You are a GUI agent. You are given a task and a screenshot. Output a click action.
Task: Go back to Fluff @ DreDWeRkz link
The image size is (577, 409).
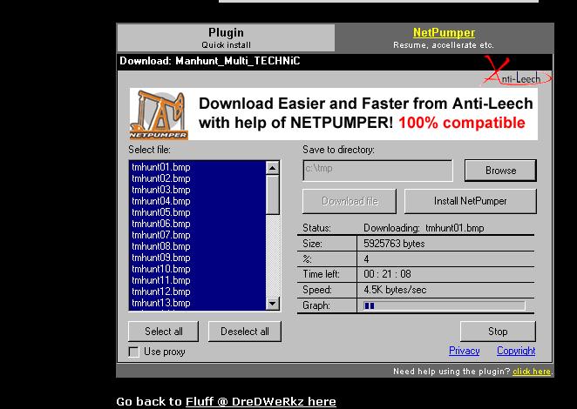(261, 402)
